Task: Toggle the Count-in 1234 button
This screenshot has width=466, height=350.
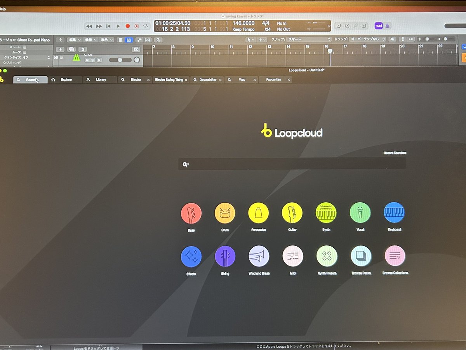Action: pyautogui.click(x=379, y=26)
